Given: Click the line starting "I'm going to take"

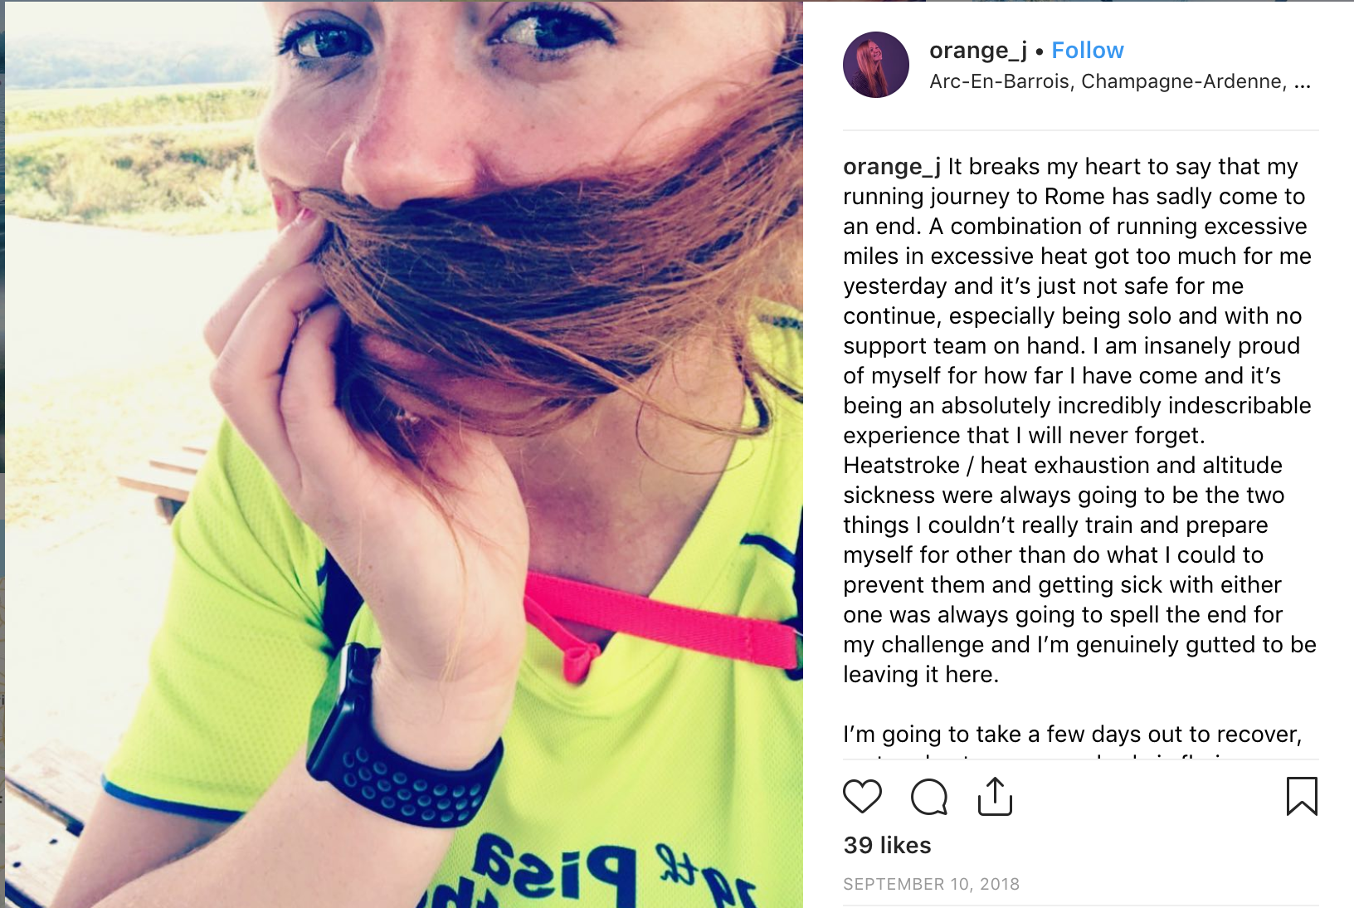Looking at the screenshot, I should (x=1073, y=735).
